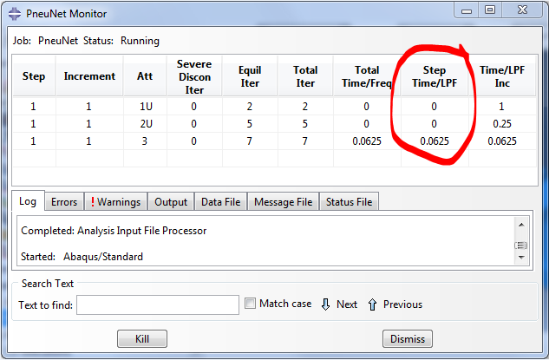Click the Total Time/Freq column header
This screenshot has width=549, height=360.
coord(367,76)
